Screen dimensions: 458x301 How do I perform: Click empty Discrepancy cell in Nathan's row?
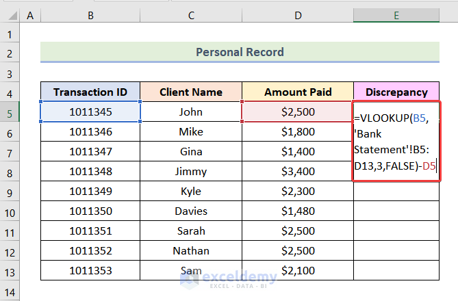point(396,251)
